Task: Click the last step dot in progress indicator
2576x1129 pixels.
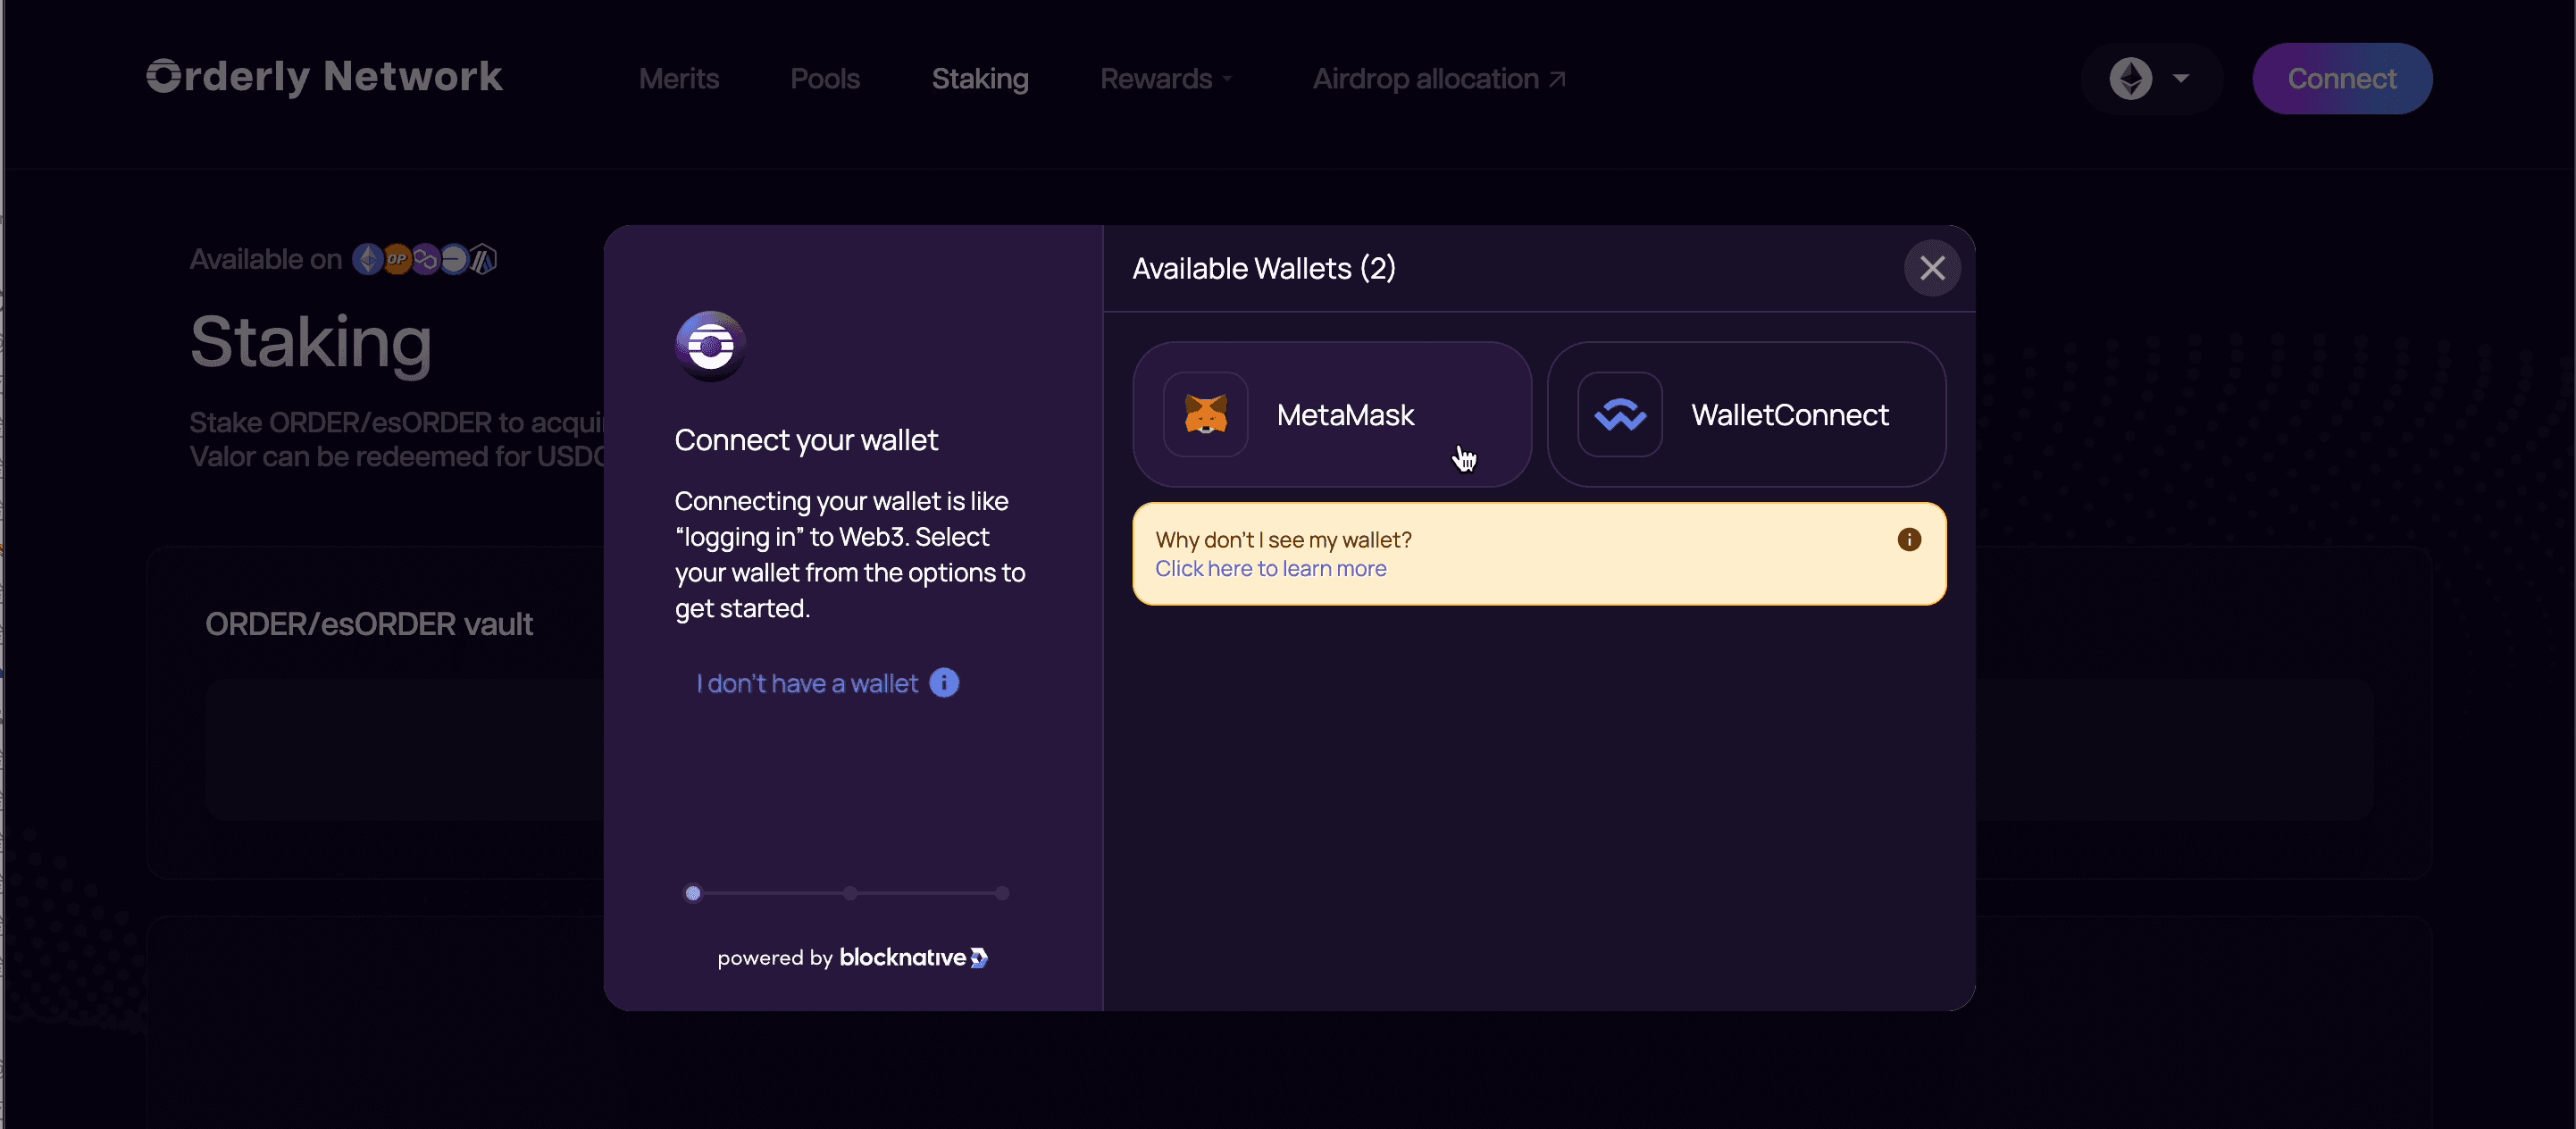Action: 1002,893
